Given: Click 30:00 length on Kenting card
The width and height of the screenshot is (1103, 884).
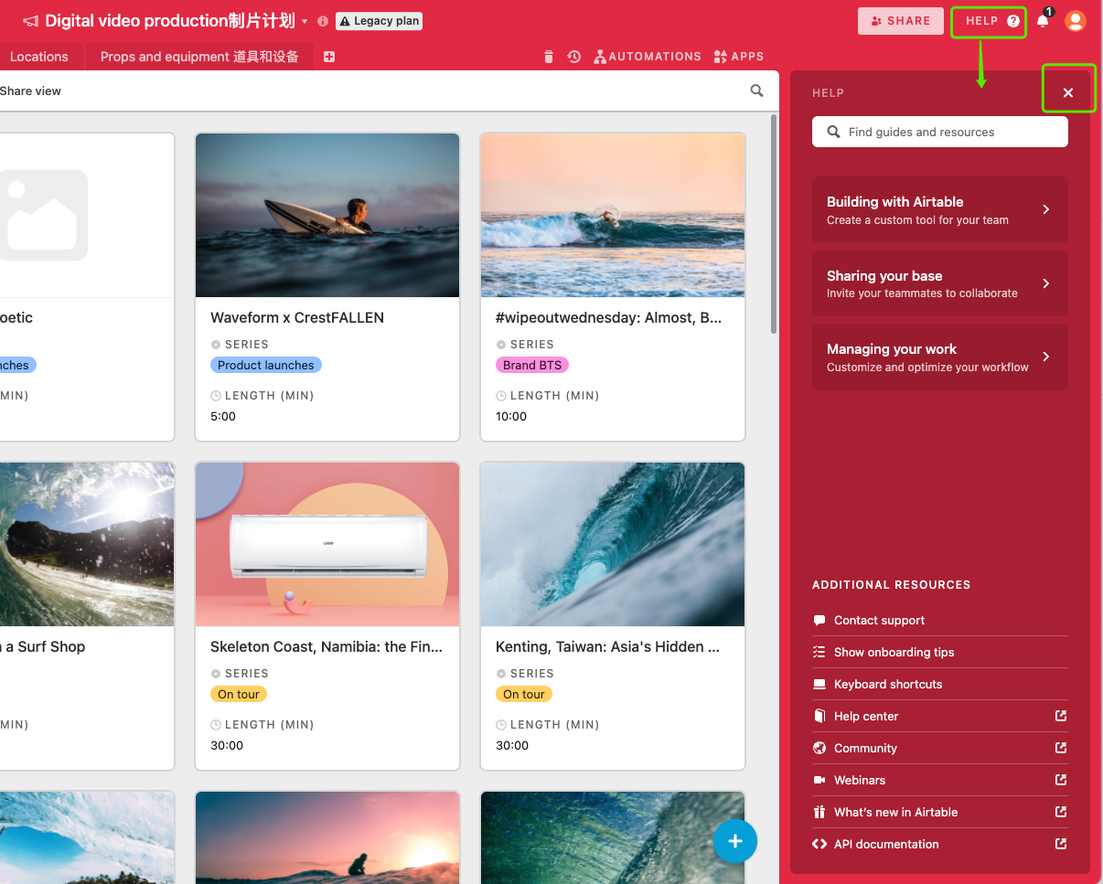Looking at the screenshot, I should pyautogui.click(x=512, y=745).
